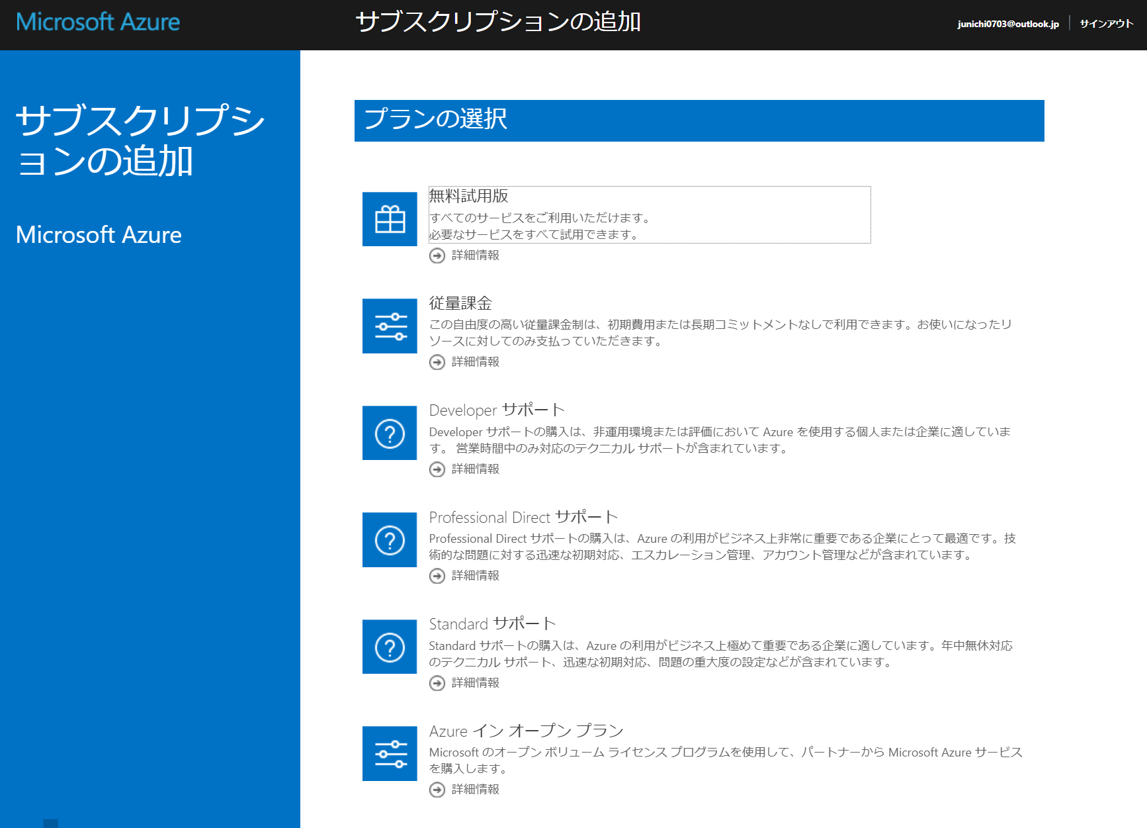The width and height of the screenshot is (1147, 828).
Task: Click 必要なサービスをすべて試用できます text
Action: [534, 234]
